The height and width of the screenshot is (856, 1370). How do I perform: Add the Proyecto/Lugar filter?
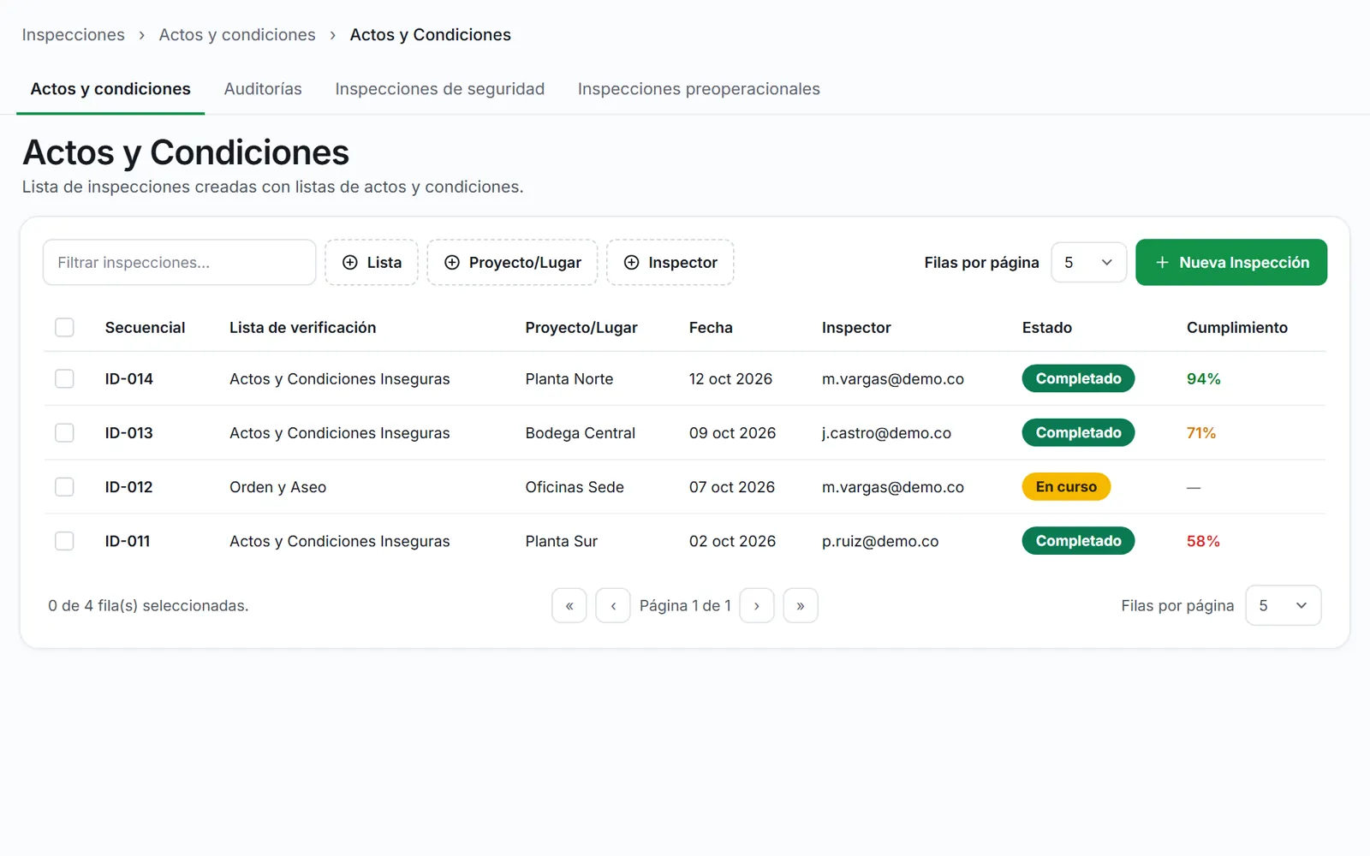(x=512, y=262)
